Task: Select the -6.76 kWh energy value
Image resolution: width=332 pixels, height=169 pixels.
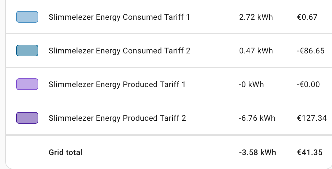Action: tap(257, 118)
